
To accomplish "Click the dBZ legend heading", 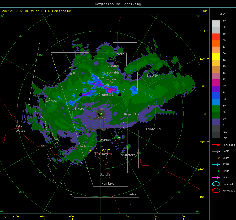I will click(222, 14).
